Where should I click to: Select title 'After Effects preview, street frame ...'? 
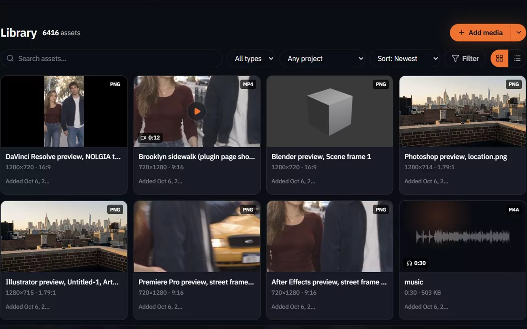329,282
